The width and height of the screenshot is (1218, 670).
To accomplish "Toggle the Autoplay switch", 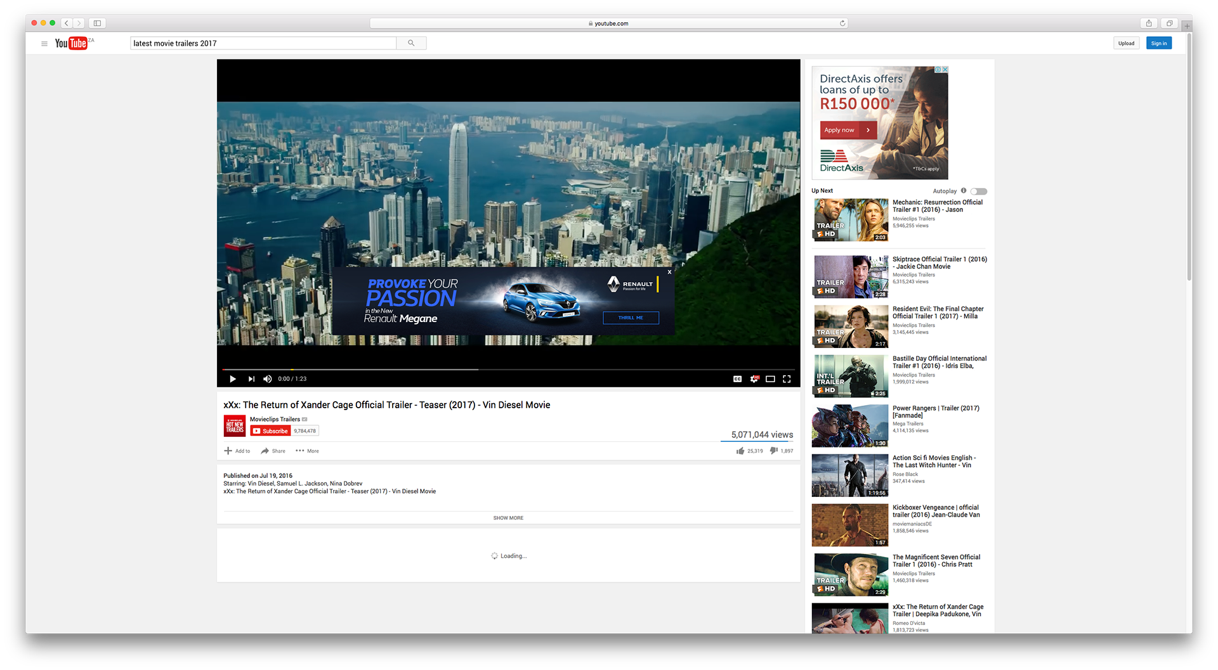I will tap(979, 191).
